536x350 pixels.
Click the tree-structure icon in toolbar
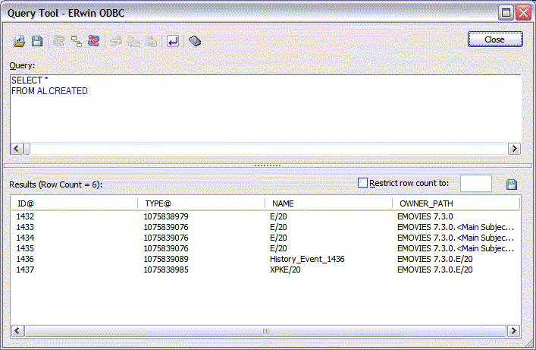point(76,41)
